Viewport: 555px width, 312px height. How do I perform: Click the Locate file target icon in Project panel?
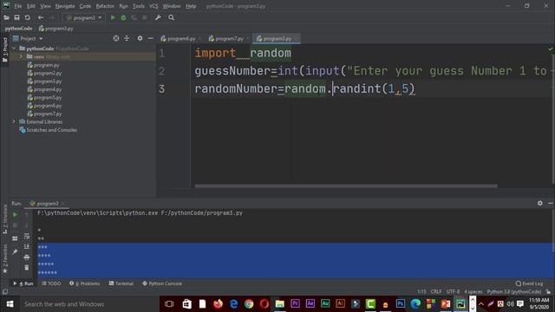point(116,38)
